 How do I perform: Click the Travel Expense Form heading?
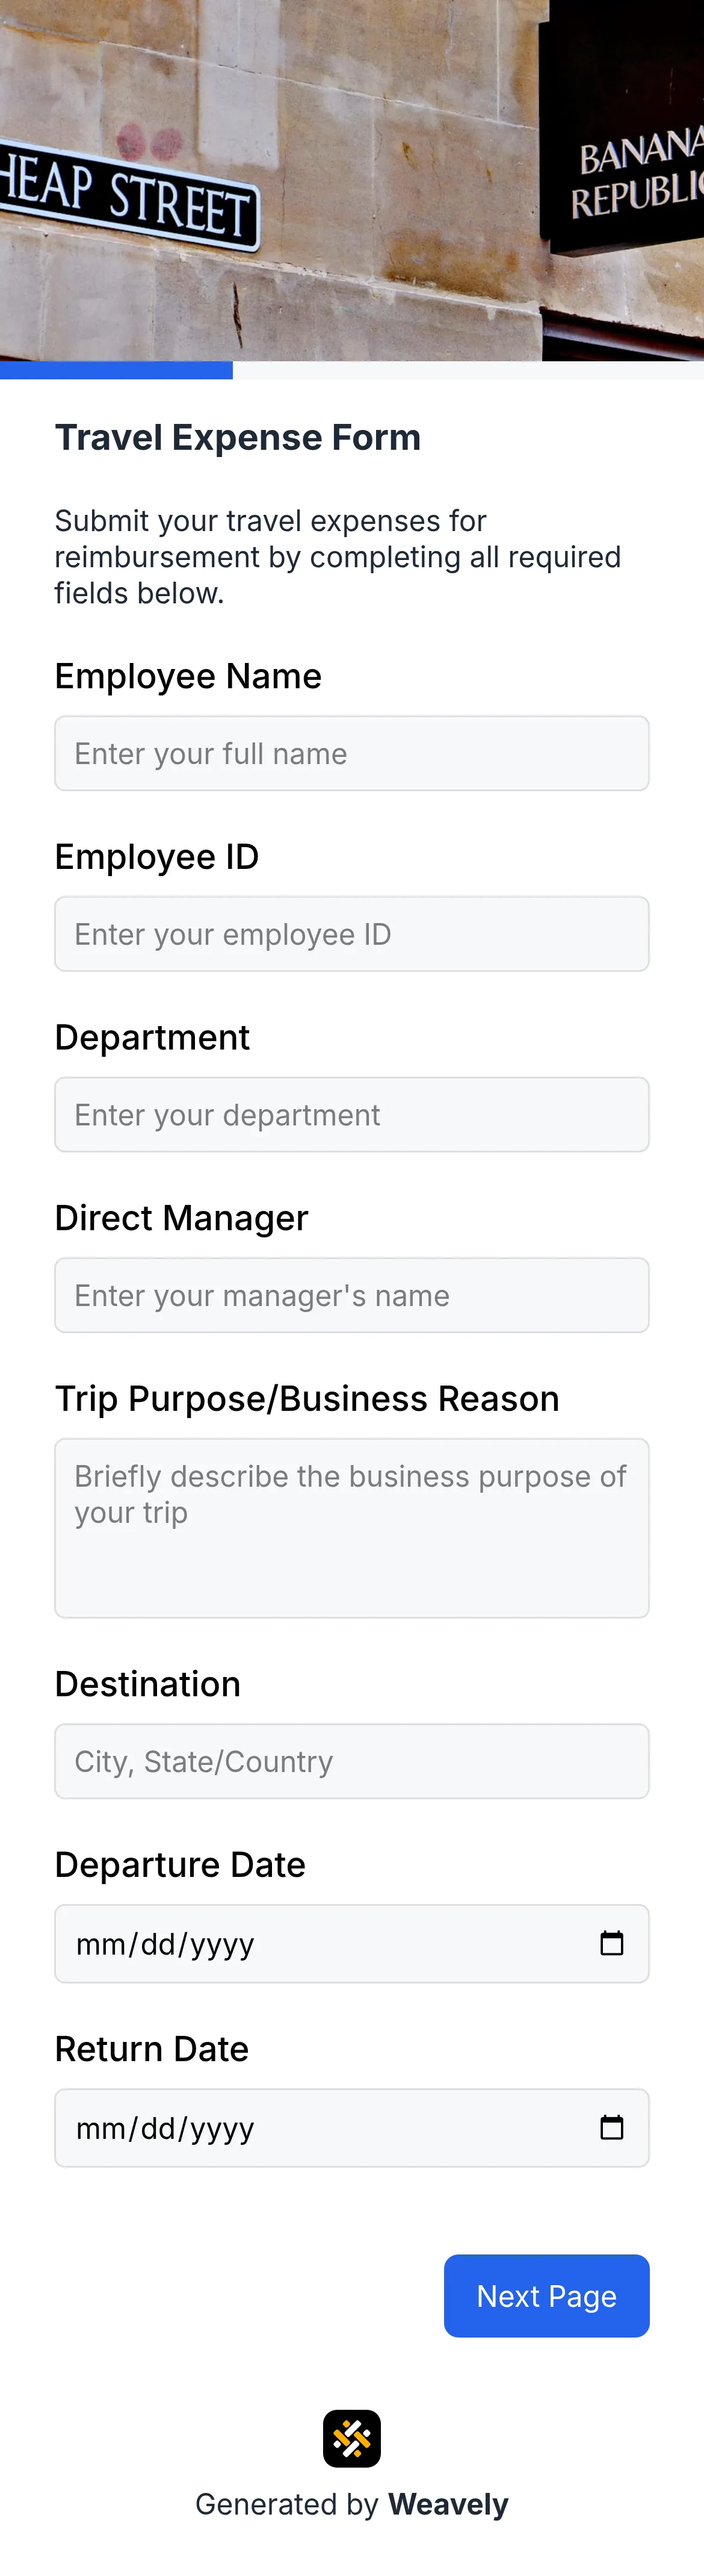(238, 437)
